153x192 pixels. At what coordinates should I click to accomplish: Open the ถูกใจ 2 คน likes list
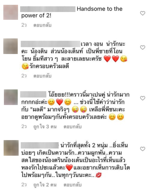[x=45, y=185]
